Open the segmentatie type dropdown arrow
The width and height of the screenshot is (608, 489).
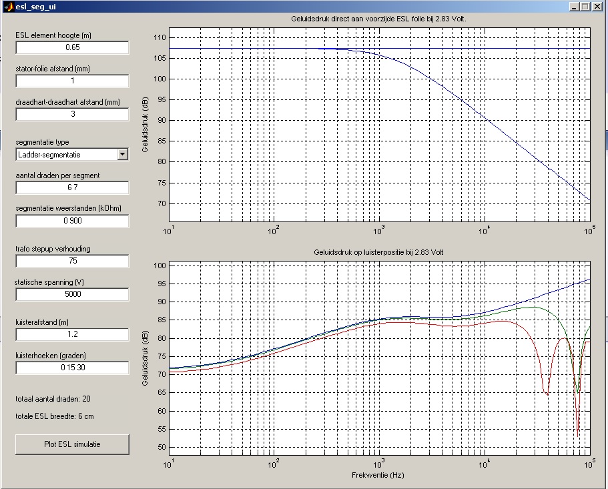tap(122, 154)
